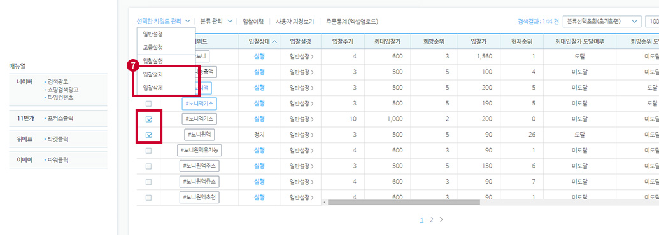Click the next page arrow
Viewport: 659px width, 235px height.
point(441,220)
